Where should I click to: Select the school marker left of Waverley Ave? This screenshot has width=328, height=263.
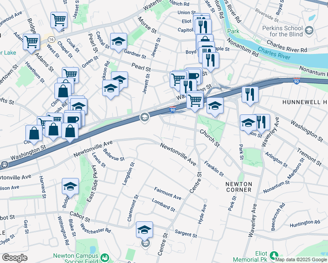248,123
